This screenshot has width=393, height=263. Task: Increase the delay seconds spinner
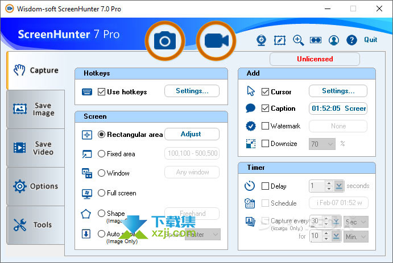click(x=329, y=183)
